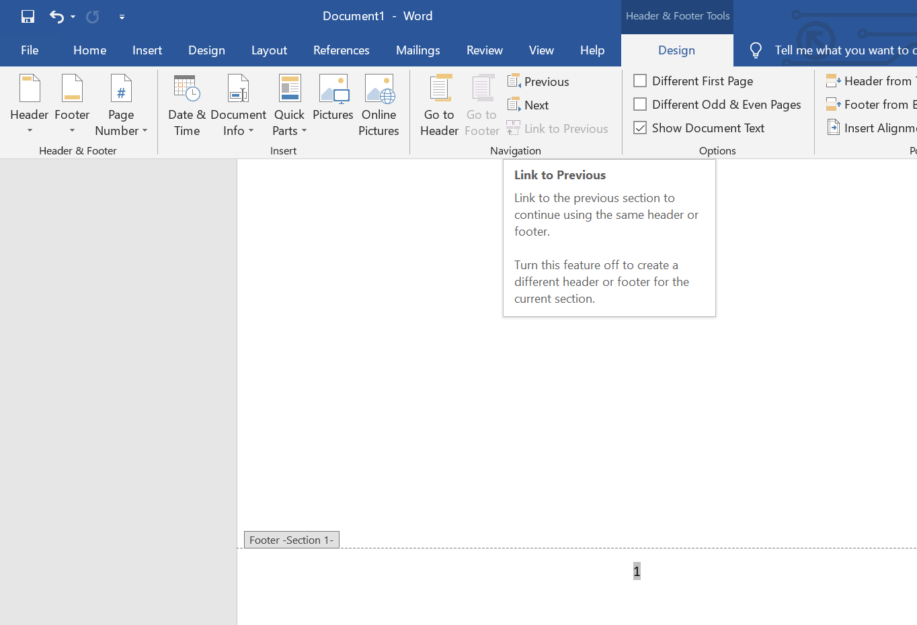Click the Navigation group label
This screenshot has width=917, height=625.
click(516, 150)
